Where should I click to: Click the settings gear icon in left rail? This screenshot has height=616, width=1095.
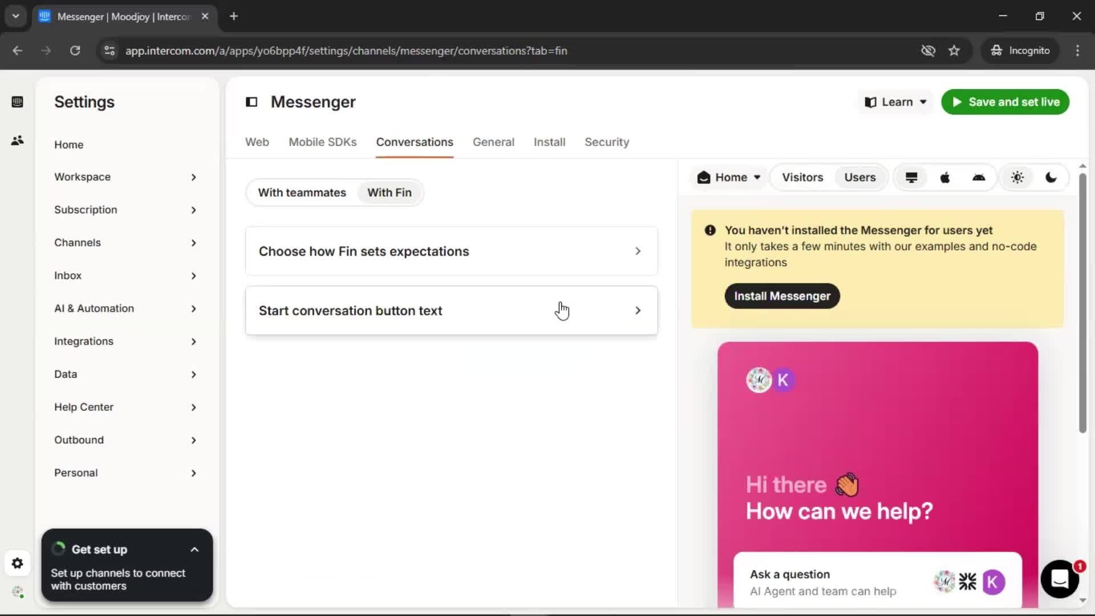pyautogui.click(x=17, y=564)
